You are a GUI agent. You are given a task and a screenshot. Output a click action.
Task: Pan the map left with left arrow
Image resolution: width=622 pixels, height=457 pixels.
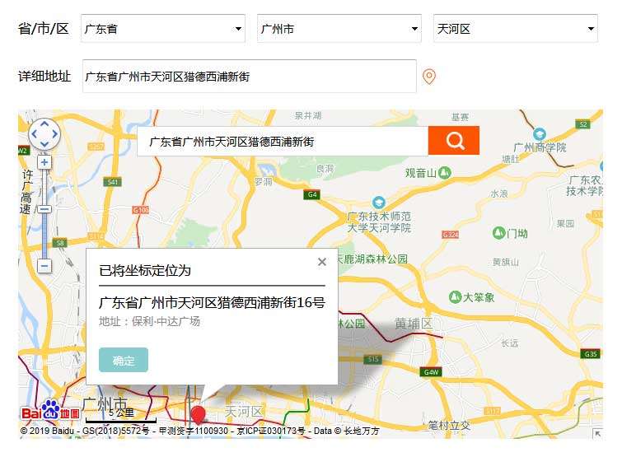[34, 134]
